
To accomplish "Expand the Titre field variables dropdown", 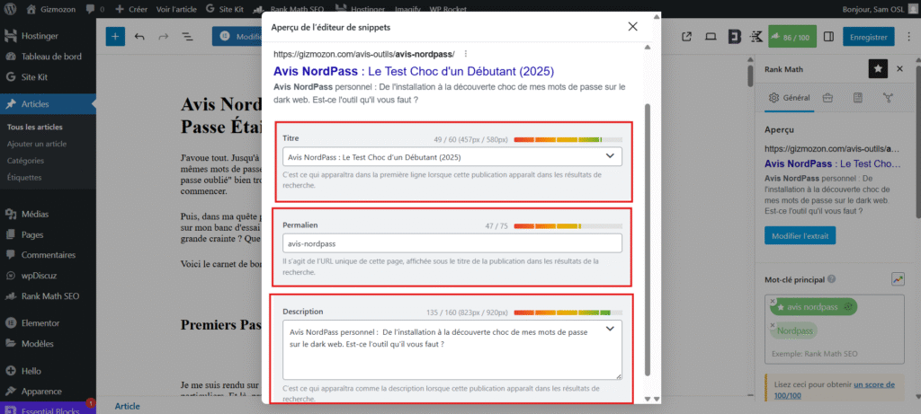I will click(611, 156).
